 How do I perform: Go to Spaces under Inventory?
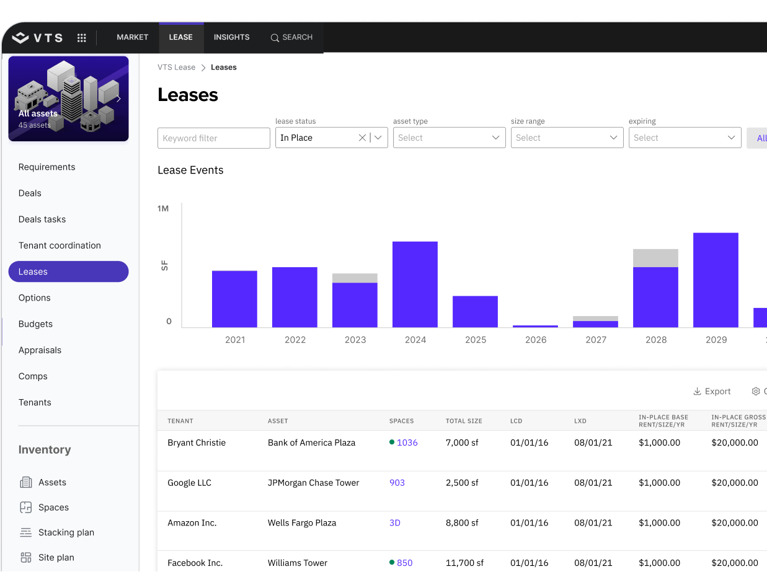(53, 507)
